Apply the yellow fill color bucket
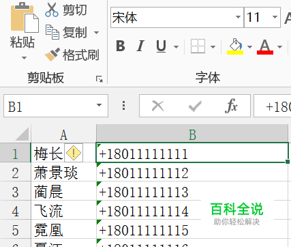291x247 pixels. [235, 46]
